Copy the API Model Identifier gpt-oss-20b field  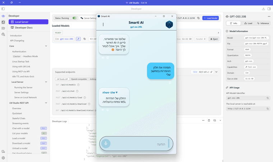tap(268, 98)
